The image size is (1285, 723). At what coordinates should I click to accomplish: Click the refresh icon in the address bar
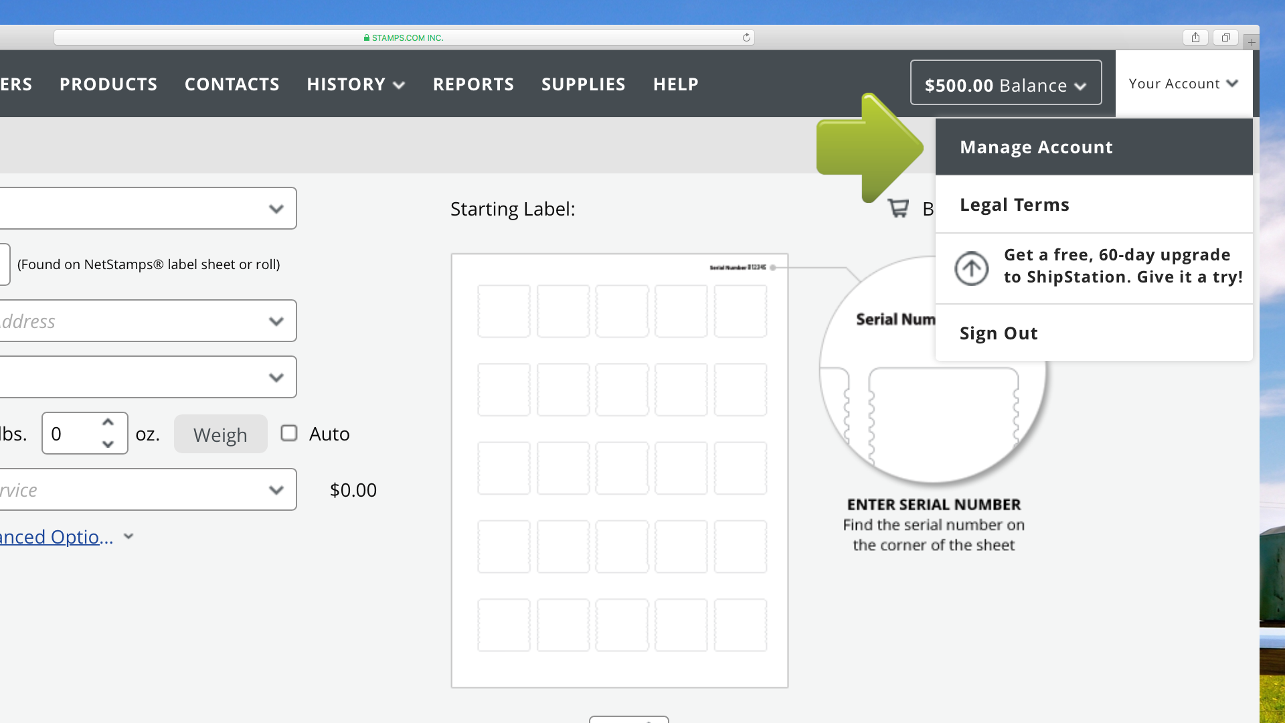point(746,37)
